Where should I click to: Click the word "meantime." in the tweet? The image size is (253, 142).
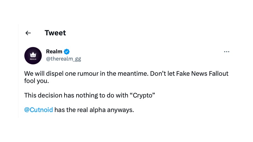coord(133,74)
